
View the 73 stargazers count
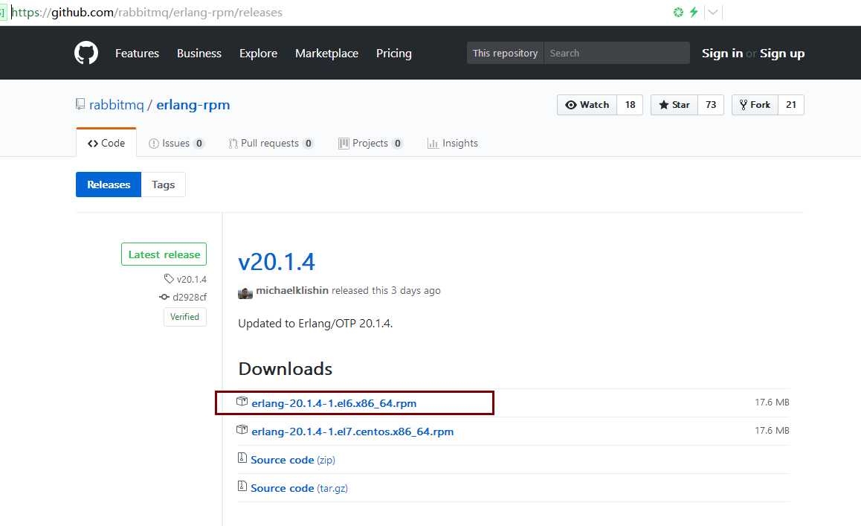point(711,104)
